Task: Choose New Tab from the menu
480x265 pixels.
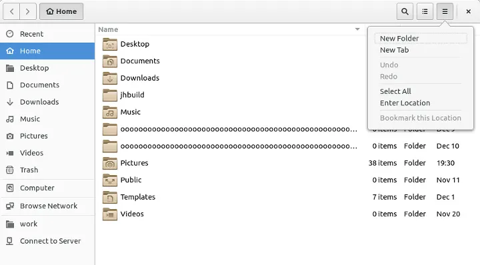Action: point(421,50)
